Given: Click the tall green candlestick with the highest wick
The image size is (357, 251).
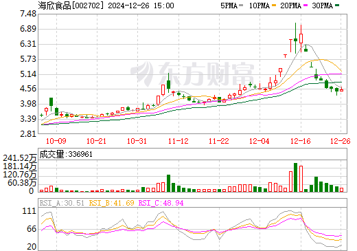Looking at the screenshot, I should (295, 39).
